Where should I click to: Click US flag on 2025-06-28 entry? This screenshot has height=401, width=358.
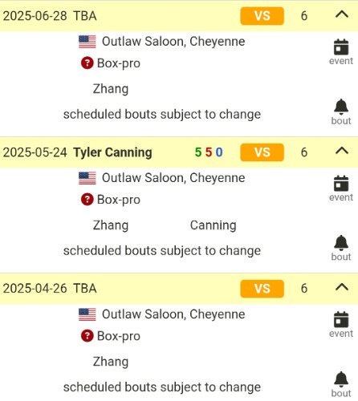87,42
